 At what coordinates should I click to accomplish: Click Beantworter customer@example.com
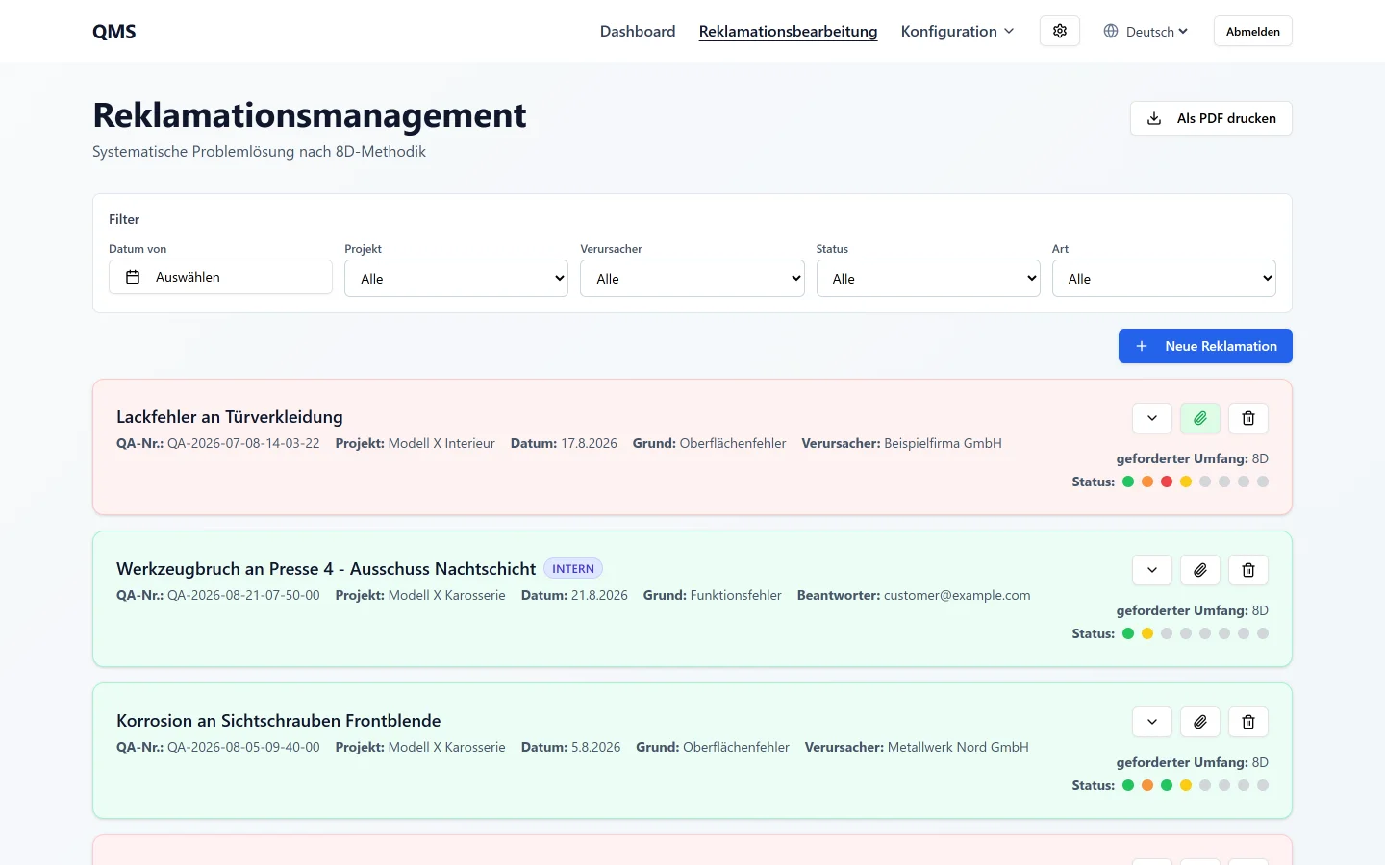coord(957,595)
